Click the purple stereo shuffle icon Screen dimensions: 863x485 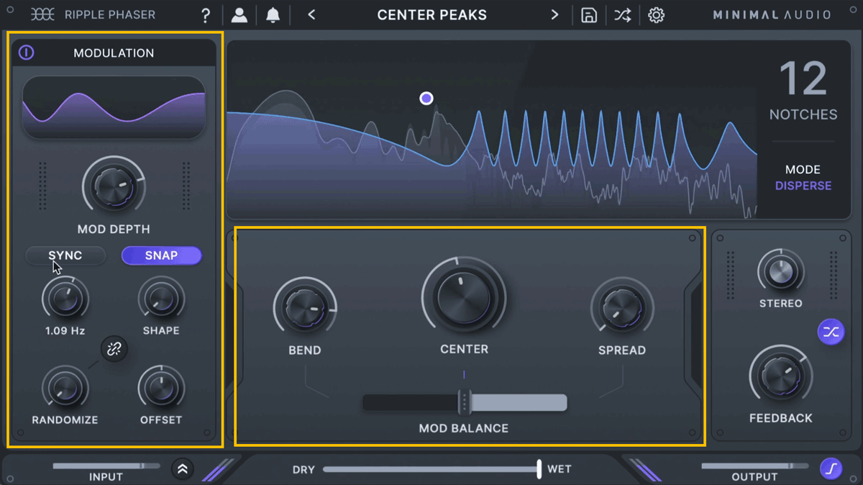click(x=831, y=332)
